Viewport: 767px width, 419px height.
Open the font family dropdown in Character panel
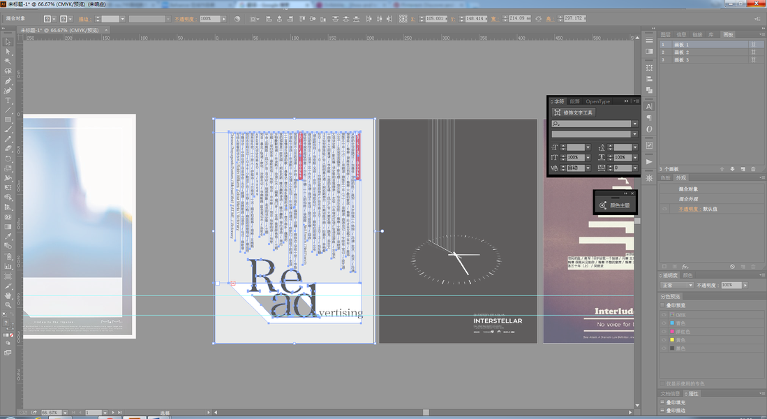point(635,124)
